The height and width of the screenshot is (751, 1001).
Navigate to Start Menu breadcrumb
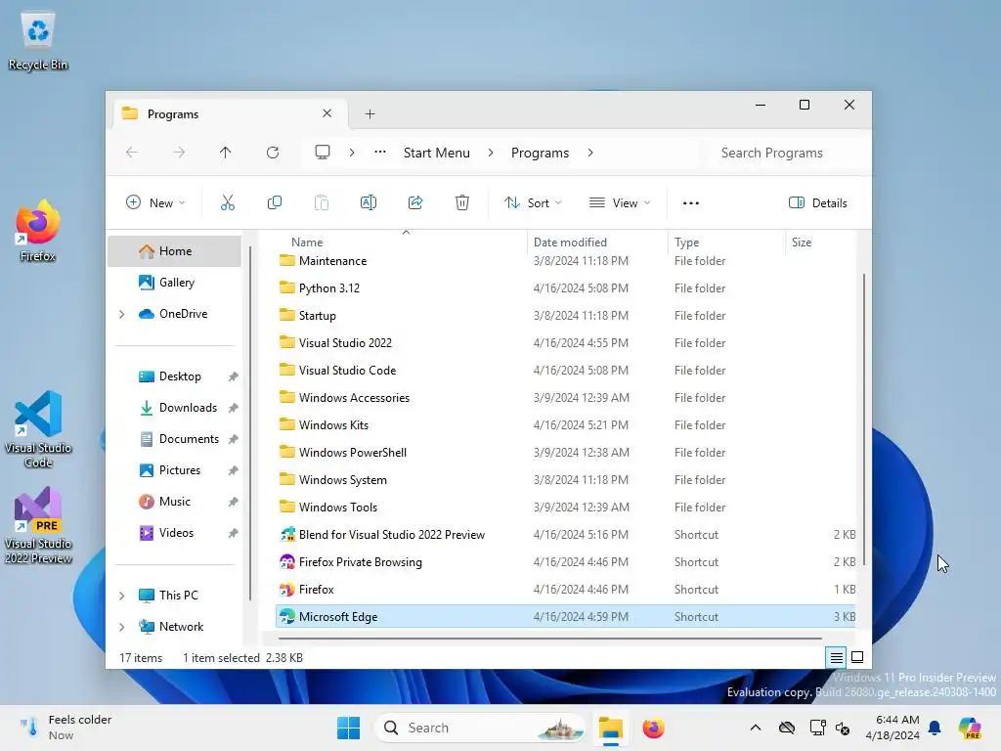point(437,153)
